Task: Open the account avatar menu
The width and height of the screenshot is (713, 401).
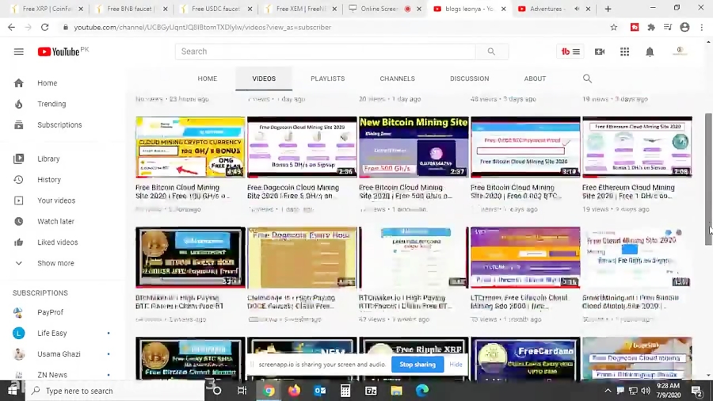Action: 680,52
